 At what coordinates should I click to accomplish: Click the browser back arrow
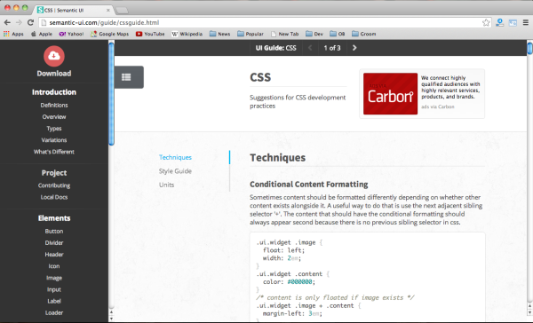[x=7, y=22]
